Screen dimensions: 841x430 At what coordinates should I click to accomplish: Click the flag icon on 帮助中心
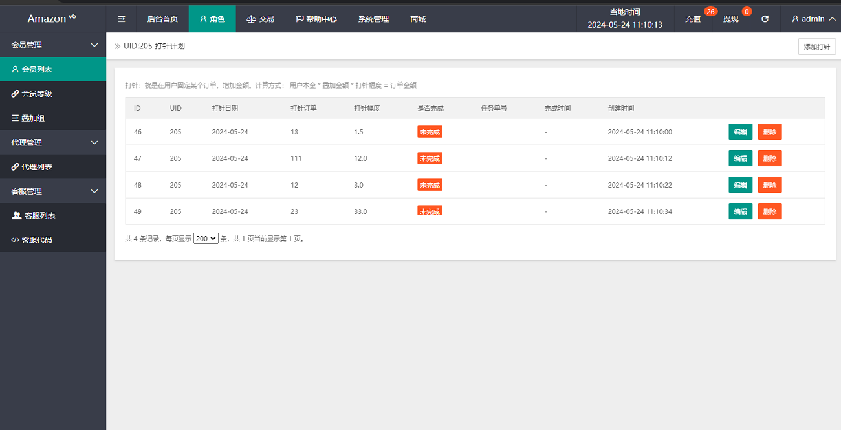coord(299,19)
